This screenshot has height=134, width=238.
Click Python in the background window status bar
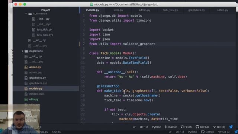[x=192, y=132]
